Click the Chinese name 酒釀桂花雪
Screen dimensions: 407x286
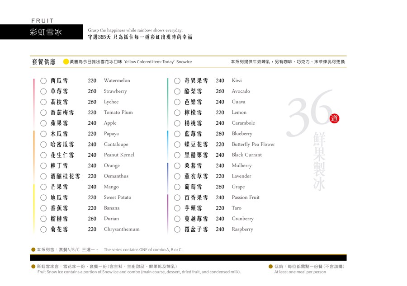(65, 176)
